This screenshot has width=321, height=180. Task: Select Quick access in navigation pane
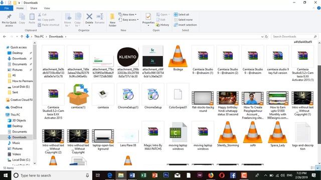[x=19, y=47]
